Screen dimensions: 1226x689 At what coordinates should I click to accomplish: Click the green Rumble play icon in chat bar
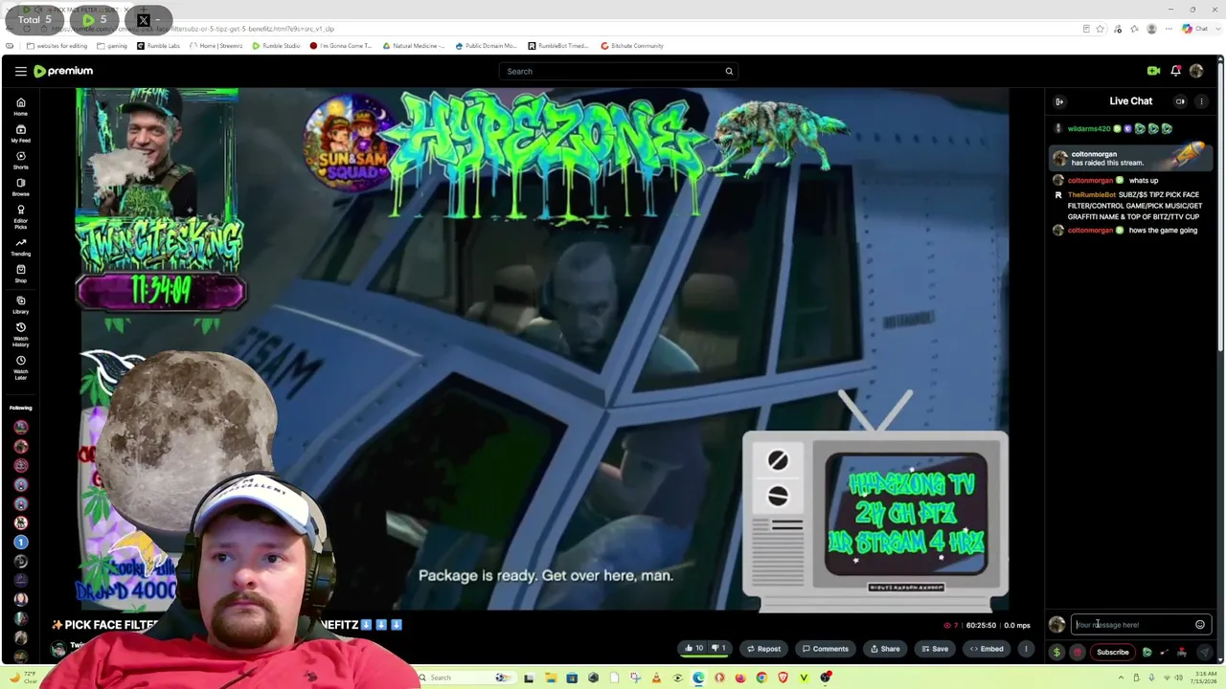click(1147, 653)
